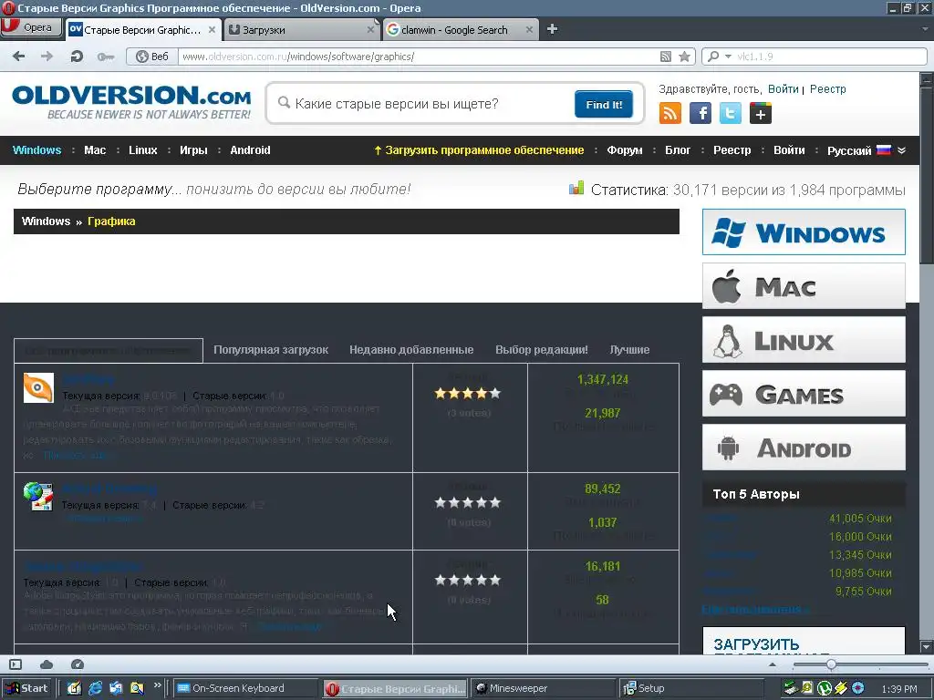Click the Linux sidebar banner

click(x=804, y=340)
